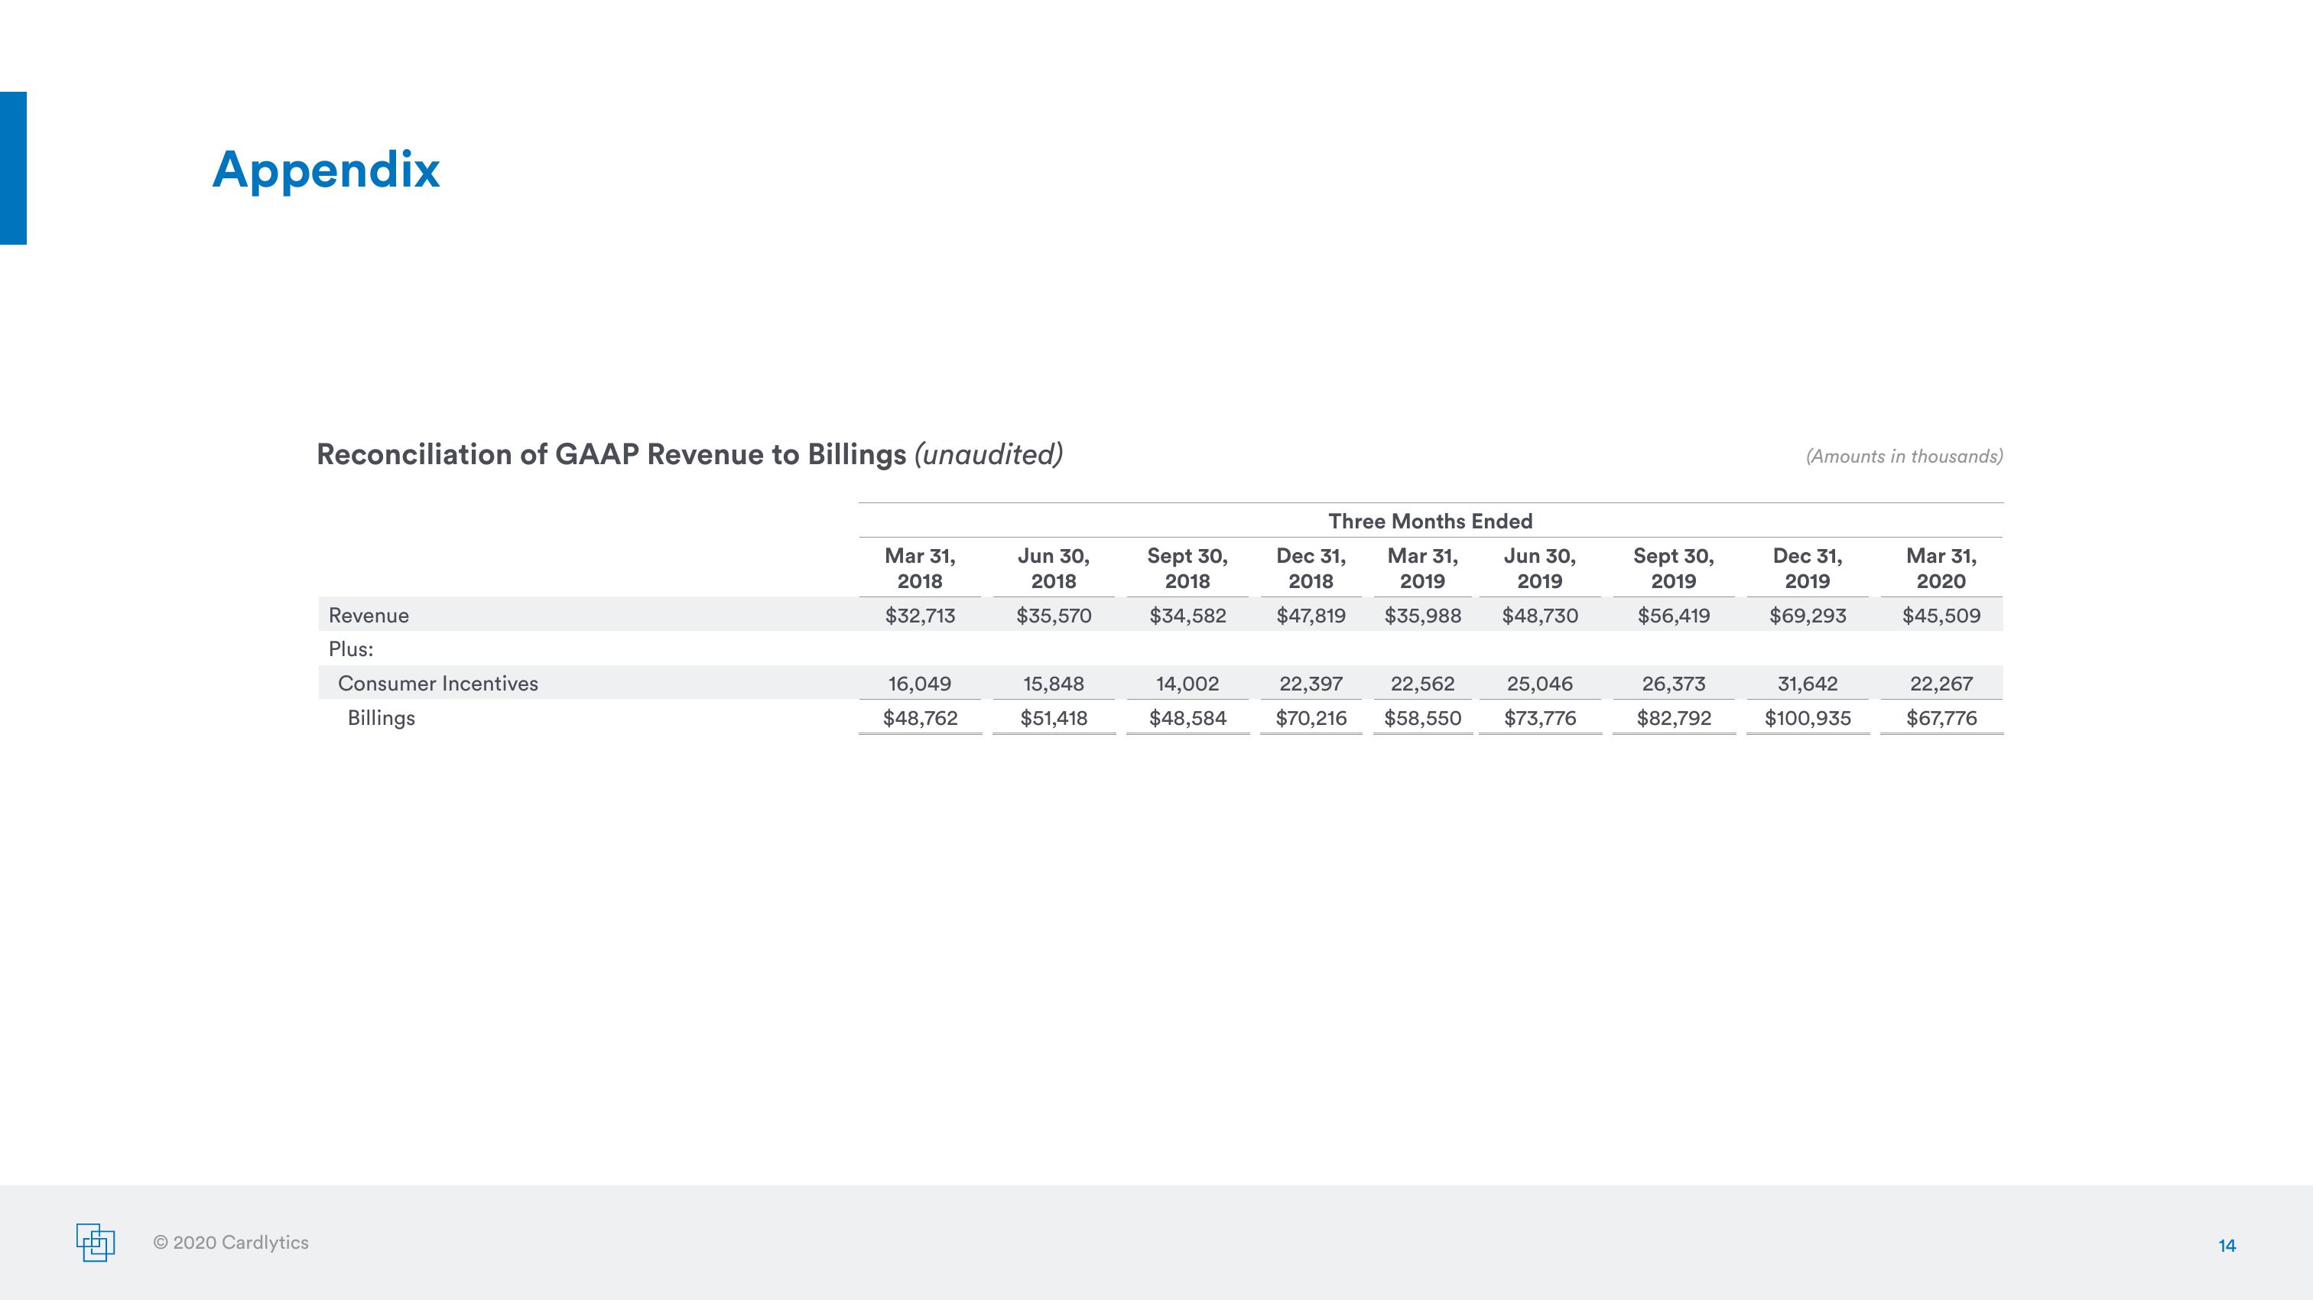
Task: Click consumer incentives value 25,046
Action: click(x=1539, y=683)
